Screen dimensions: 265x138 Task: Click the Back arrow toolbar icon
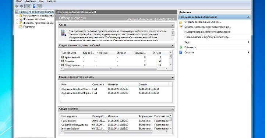click(17, 6)
